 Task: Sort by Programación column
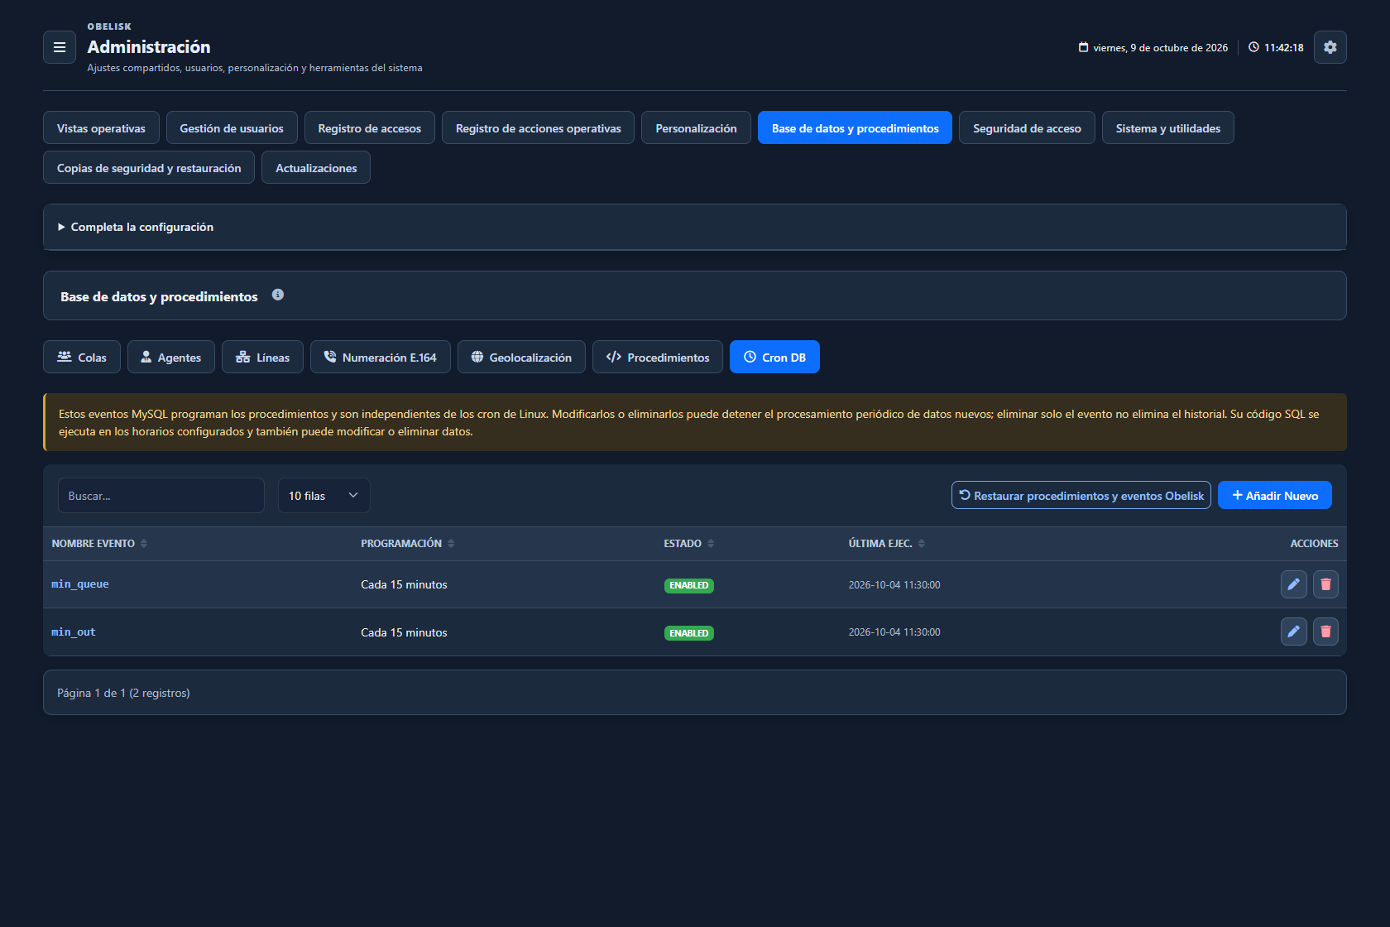point(408,544)
